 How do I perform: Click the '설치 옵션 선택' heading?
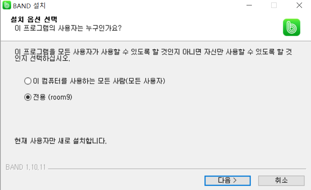(x=34, y=19)
